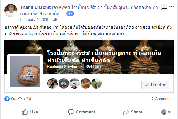178x119 pixels.
Task: Open the three-dot post options menu
Action: click(x=172, y=6)
